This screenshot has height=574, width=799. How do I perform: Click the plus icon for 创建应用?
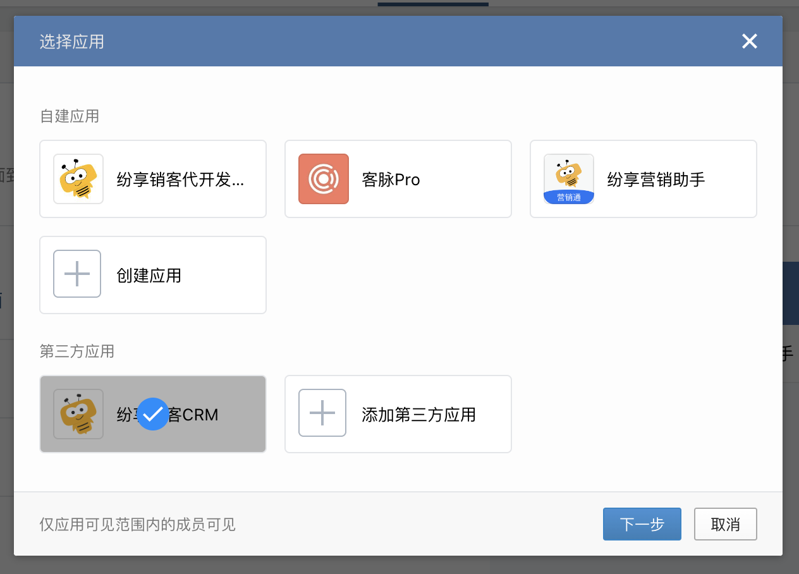pyautogui.click(x=77, y=274)
